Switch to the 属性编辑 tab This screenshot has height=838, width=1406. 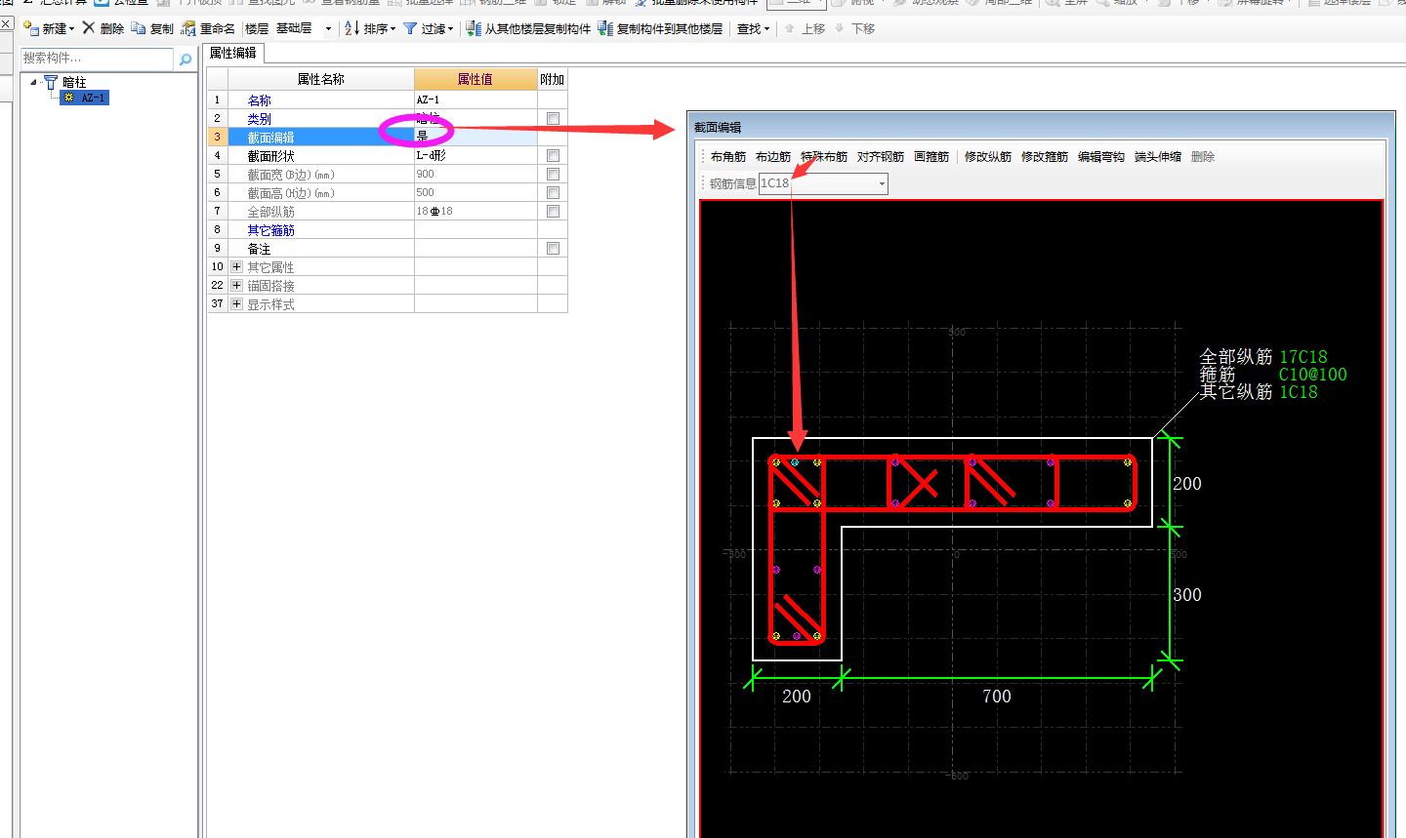pos(233,53)
